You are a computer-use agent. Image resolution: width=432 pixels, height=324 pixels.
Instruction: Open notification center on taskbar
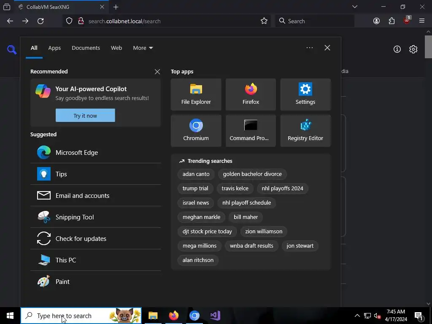click(x=418, y=316)
